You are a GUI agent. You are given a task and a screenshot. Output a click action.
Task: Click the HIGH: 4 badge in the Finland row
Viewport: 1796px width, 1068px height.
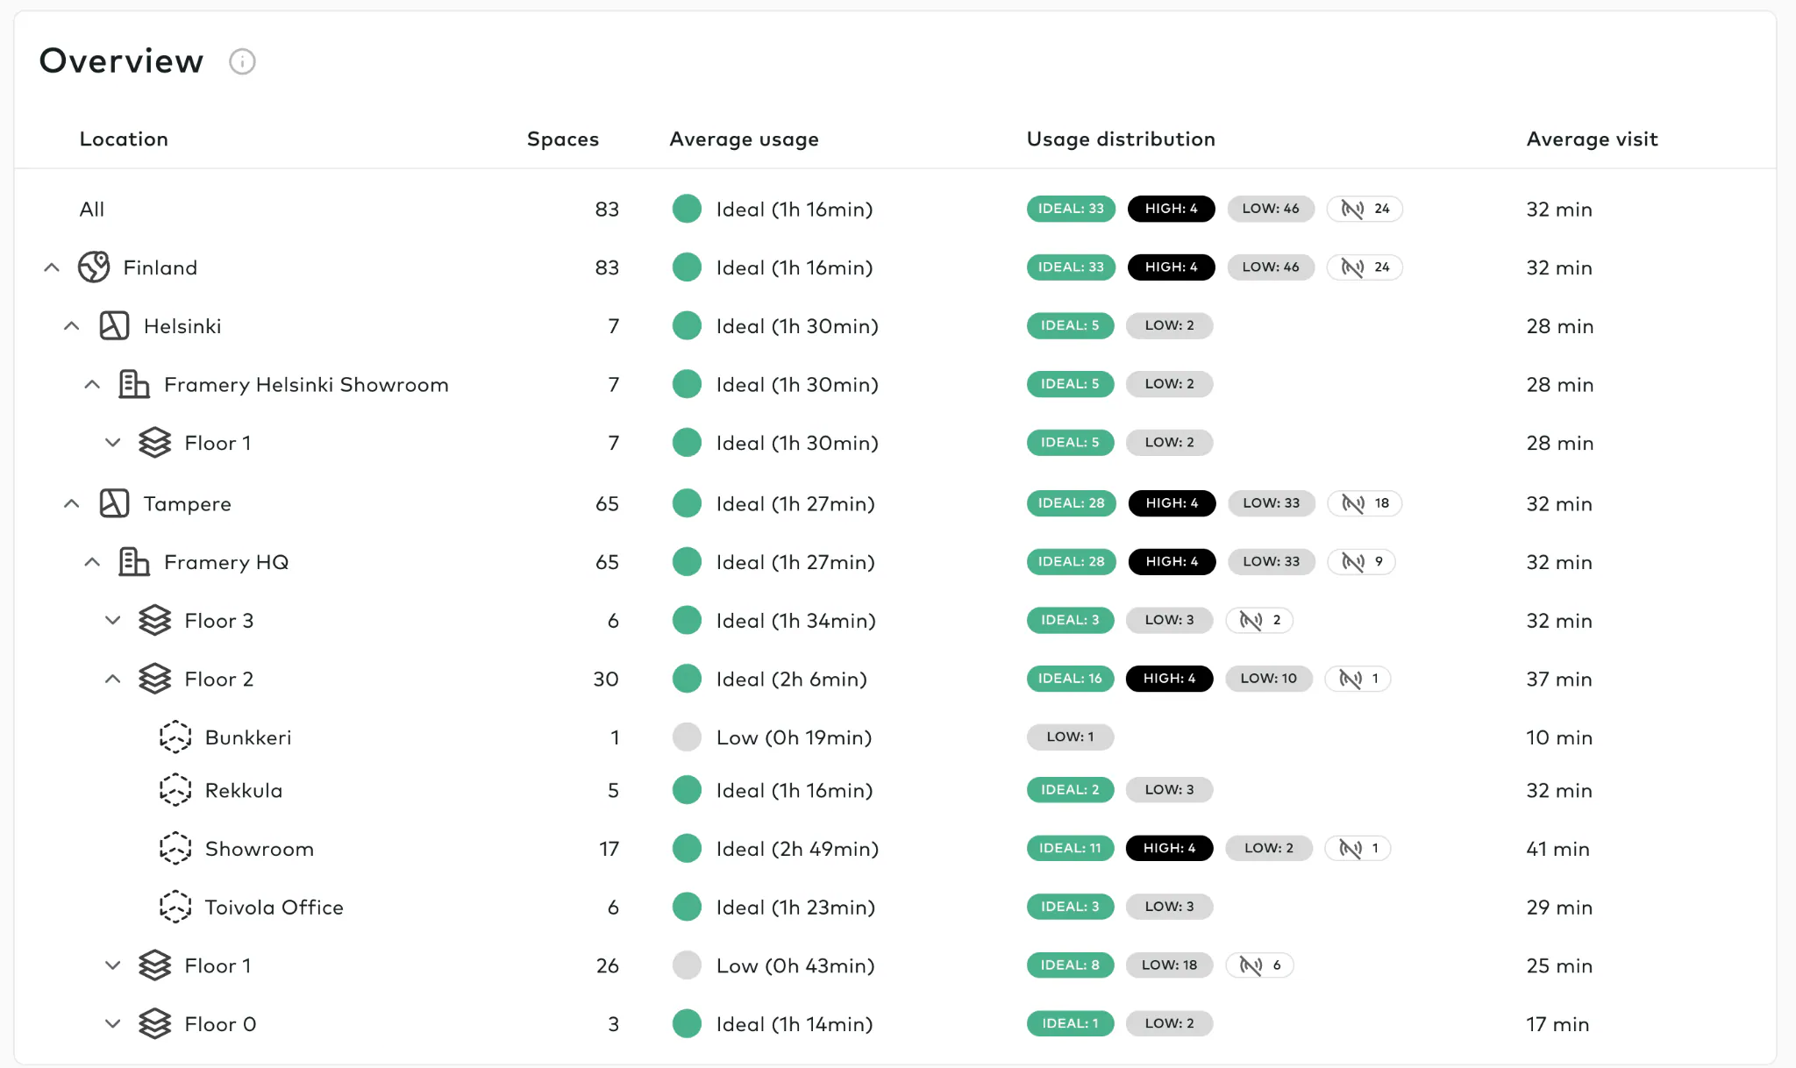point(1171,267)
